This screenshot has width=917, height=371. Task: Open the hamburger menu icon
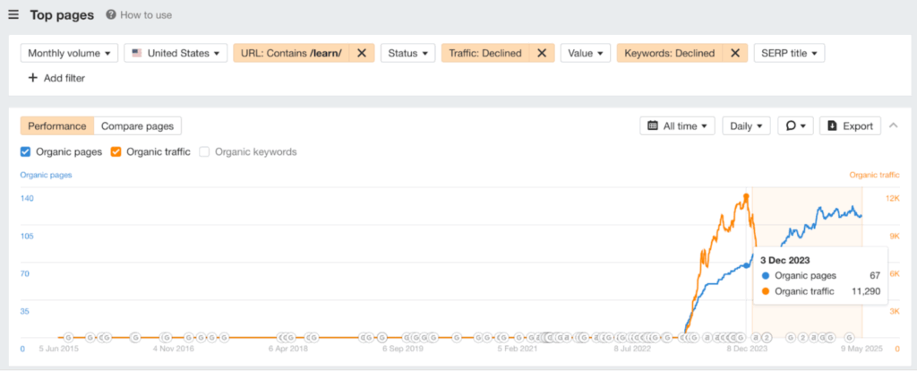13,14
